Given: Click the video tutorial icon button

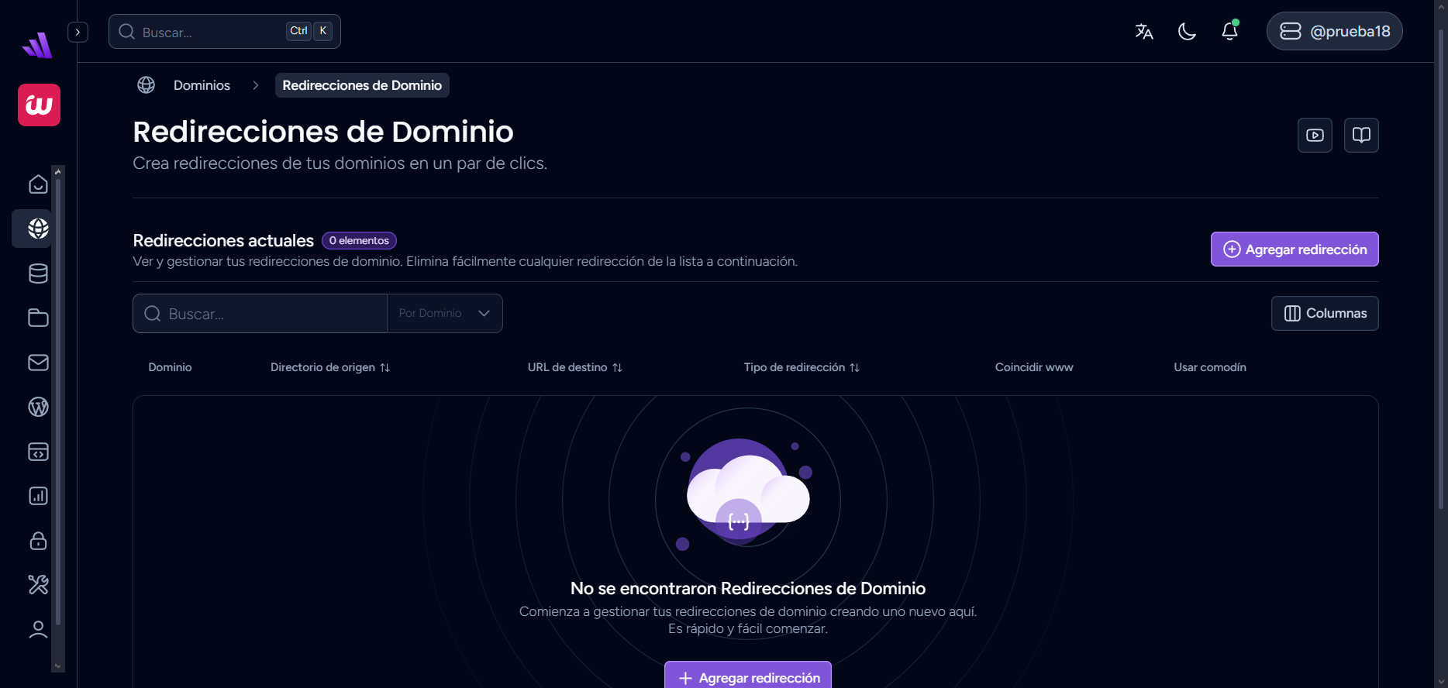Looking at the screenshot, I should click(1315, 135).
